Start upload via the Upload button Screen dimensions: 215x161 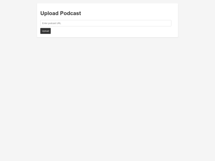[45, 31]
